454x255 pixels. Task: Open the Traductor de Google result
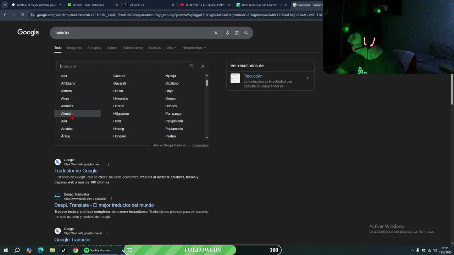point(76,171)
